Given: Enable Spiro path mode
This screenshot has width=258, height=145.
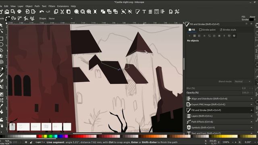Looking at the screenshot, I should (14, 19).
